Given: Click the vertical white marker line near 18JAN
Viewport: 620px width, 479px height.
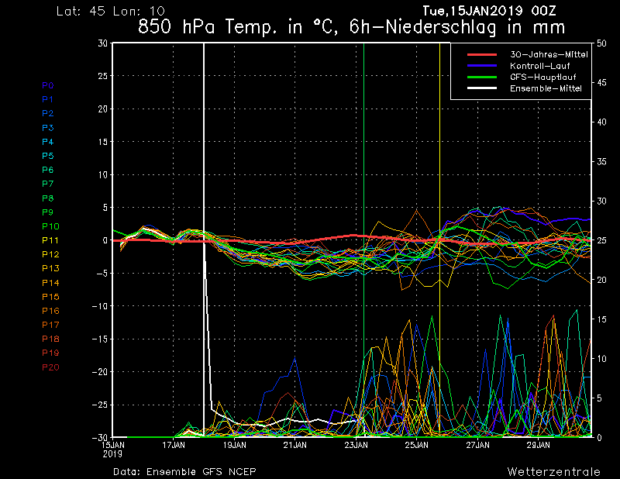Looking at the screenshot, I should click(x=204, y=239).
